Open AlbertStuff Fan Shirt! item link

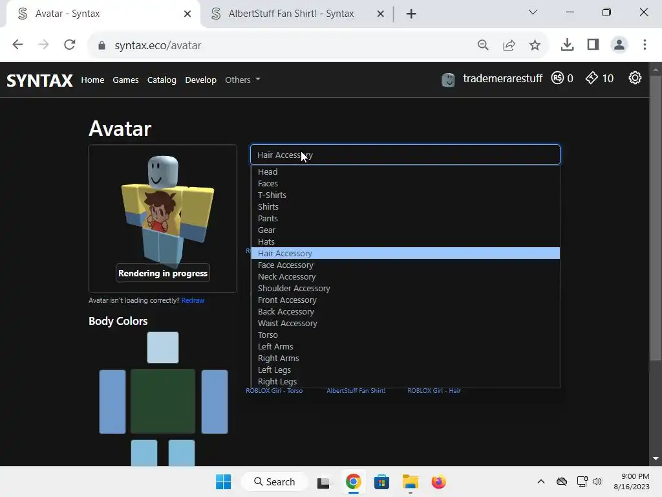356,391
